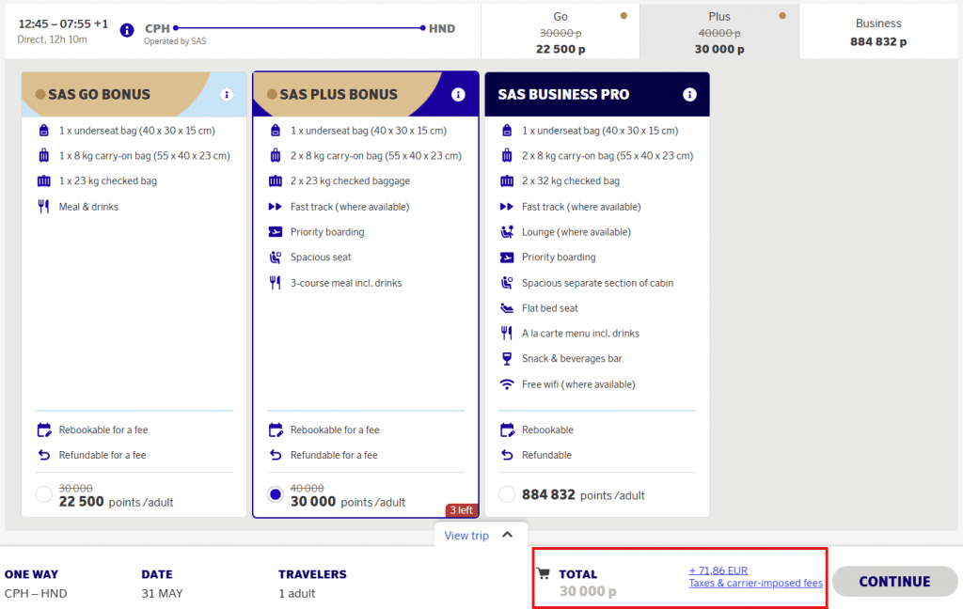This screenshot has height=609, width=963.
Task: Expand the View trip panel
Action: click(467, 536)
